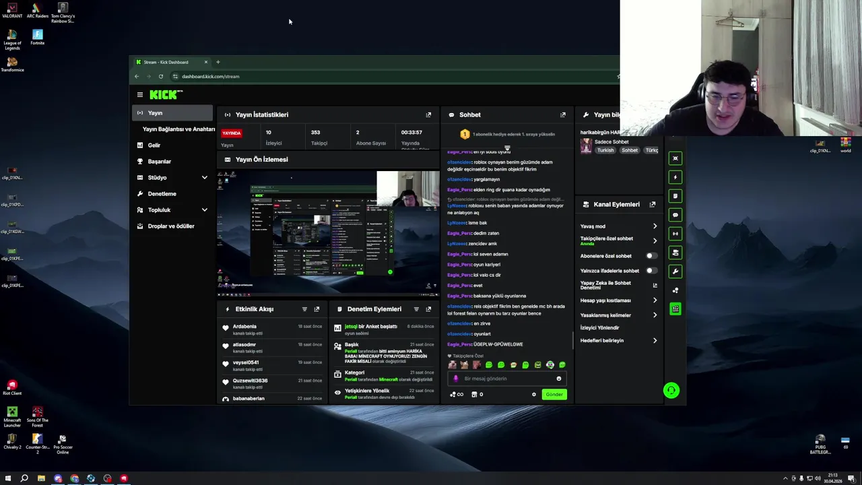
Task: Click the Turkish tag
Action: [605, 150]
